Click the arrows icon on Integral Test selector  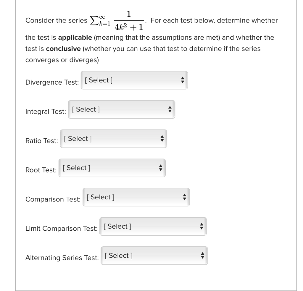[170, 109]
